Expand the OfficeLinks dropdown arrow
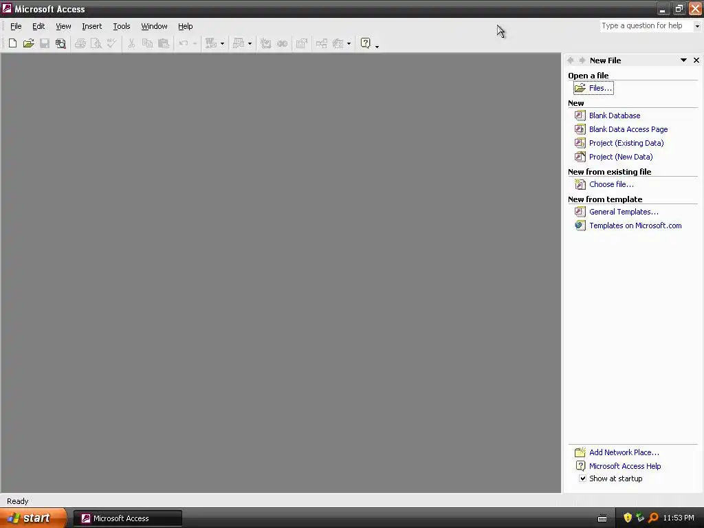This screenshot has width=704, height=528. tap(222, 43)
